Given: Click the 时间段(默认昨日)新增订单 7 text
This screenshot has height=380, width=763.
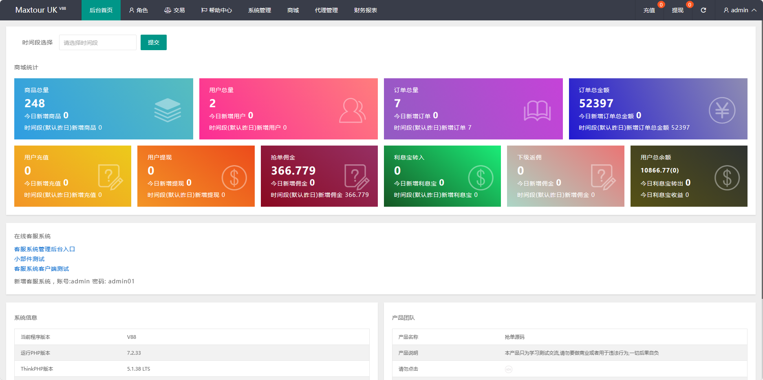Looking at the screenshot, I should pyautogui.click(x=432, y=128).
